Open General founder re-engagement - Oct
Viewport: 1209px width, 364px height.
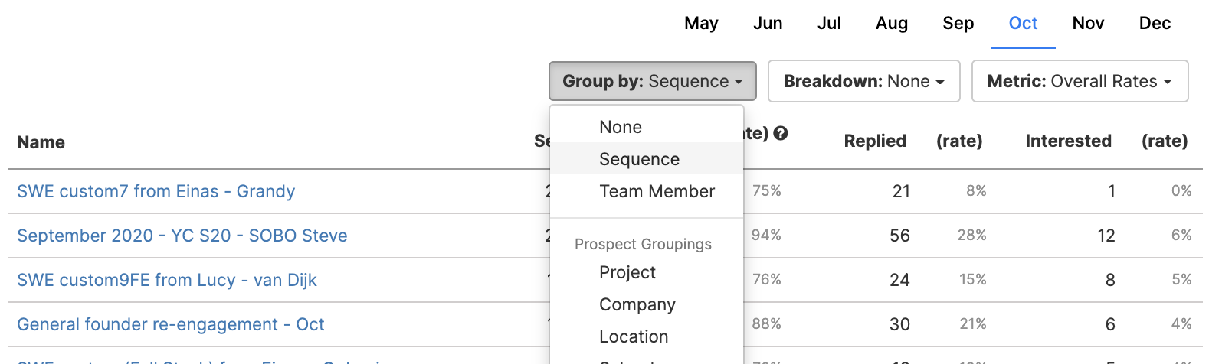[x=171, y=324]
